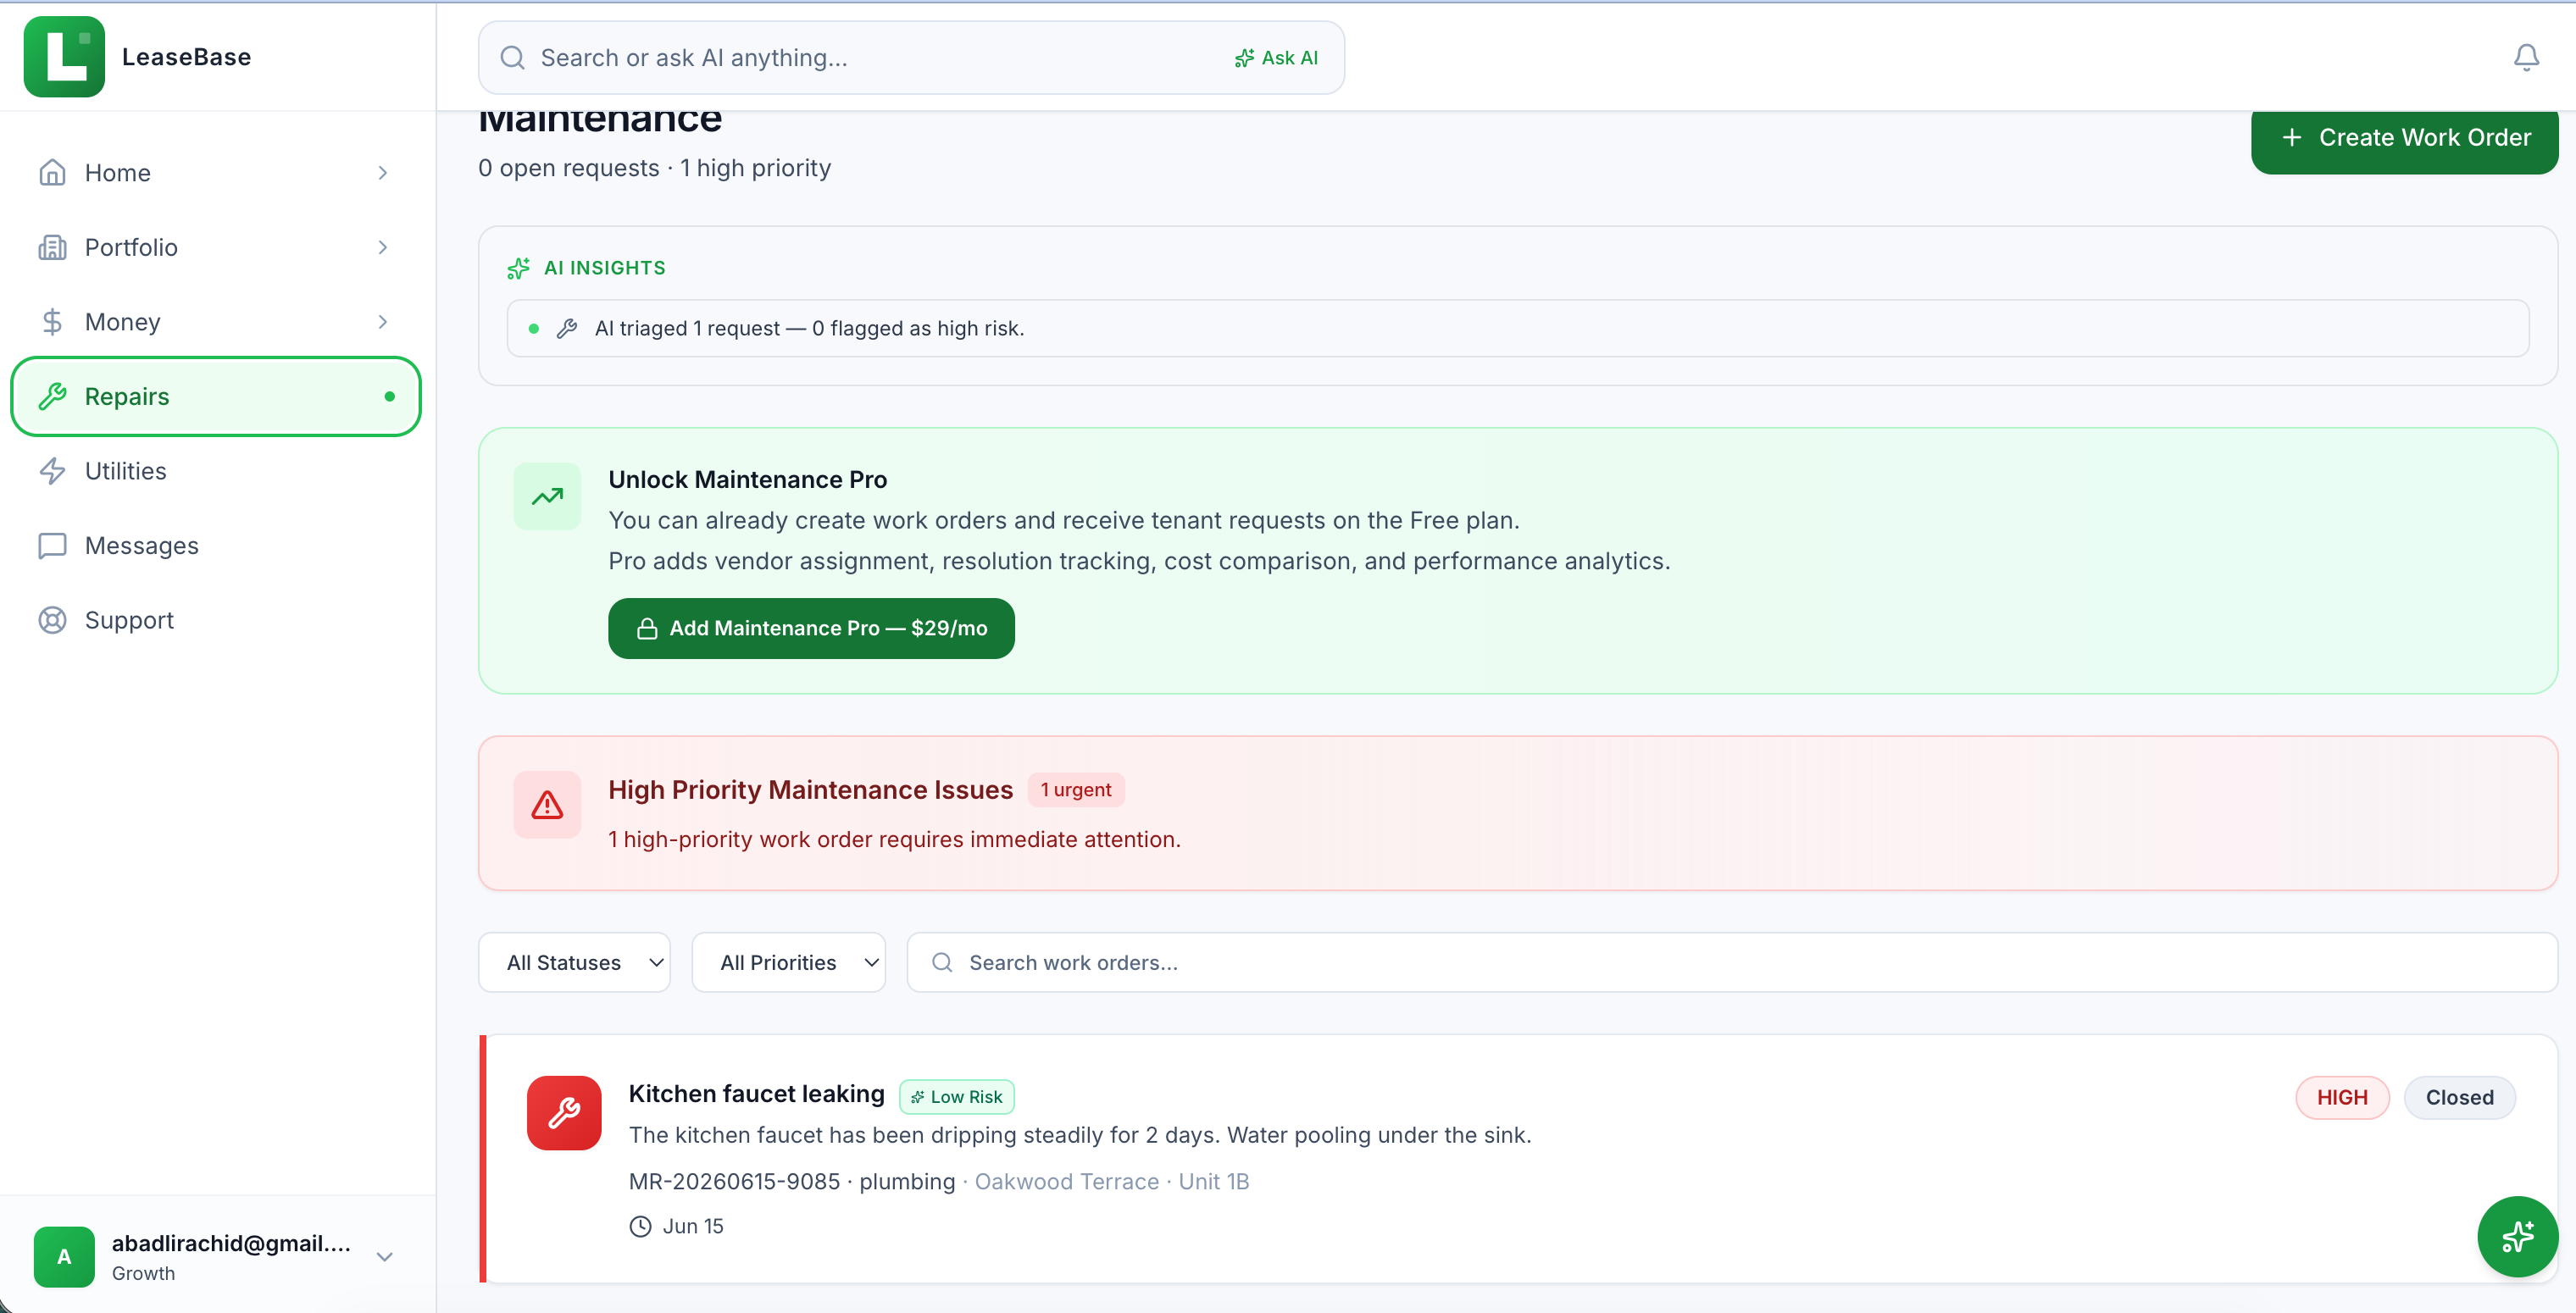Click the Maintenance Pro trend arrow icon

547,496
